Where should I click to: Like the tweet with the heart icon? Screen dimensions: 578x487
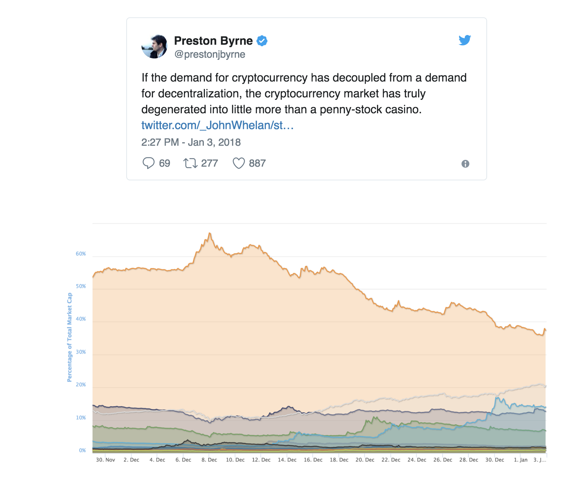(x=238, y=163)
